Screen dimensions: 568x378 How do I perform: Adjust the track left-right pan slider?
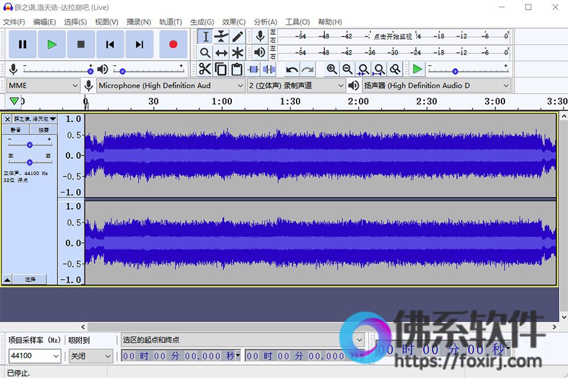[30, 162]
